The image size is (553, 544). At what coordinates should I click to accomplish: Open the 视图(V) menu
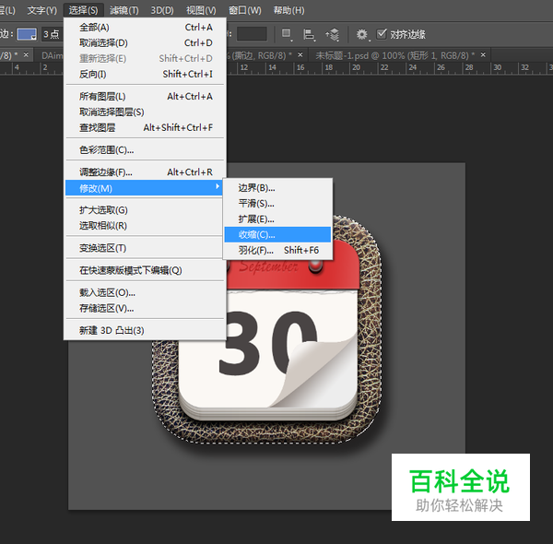(x=201, y=10)
